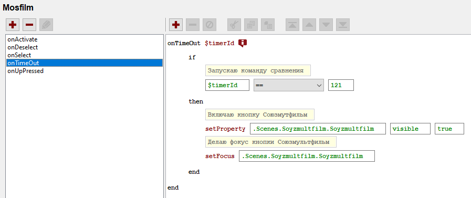
Task: Select onUpPressed in the event list
Action: pyautogui.click(x=85, y=71)
